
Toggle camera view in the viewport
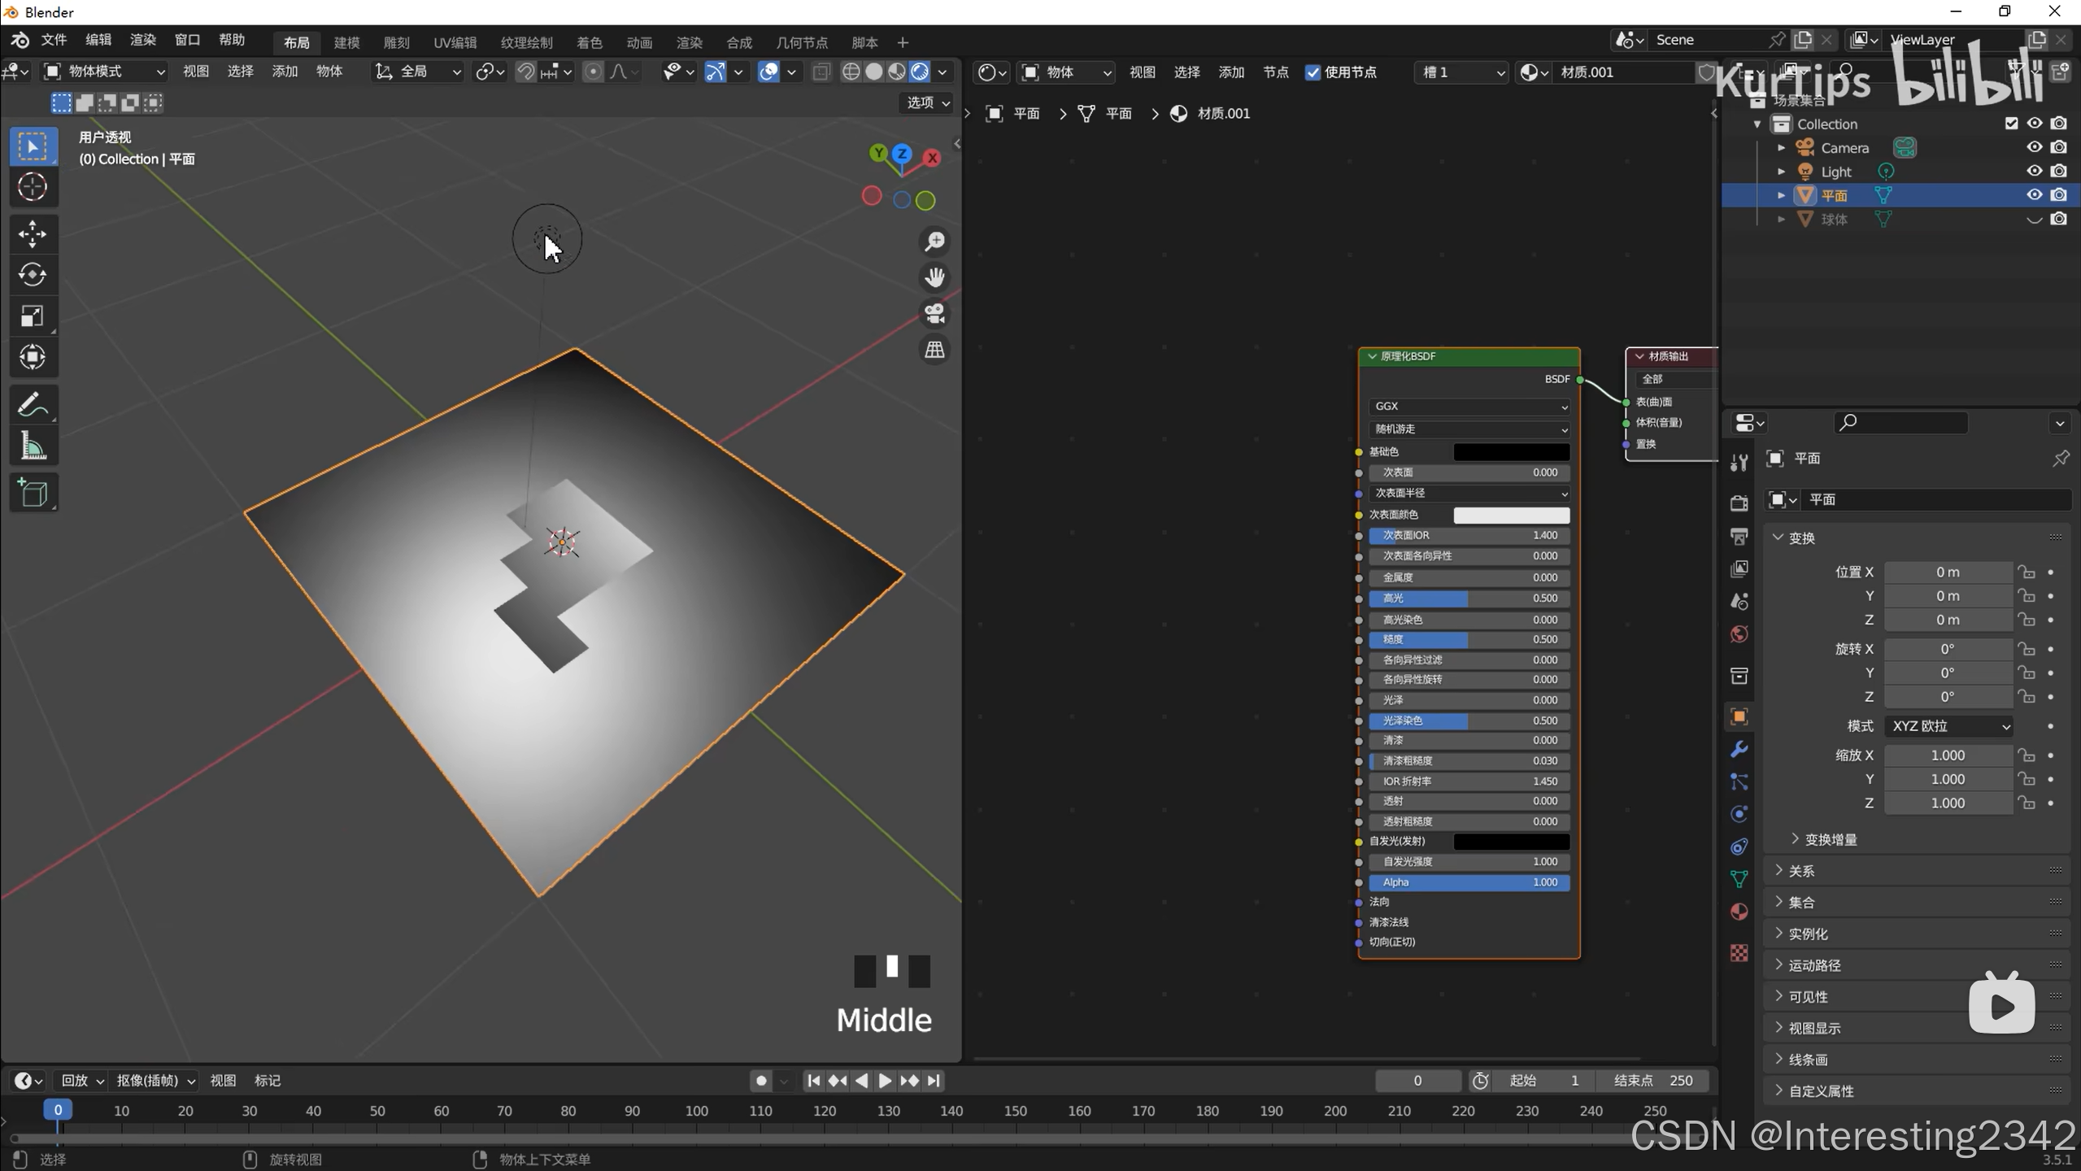point(934,314)
